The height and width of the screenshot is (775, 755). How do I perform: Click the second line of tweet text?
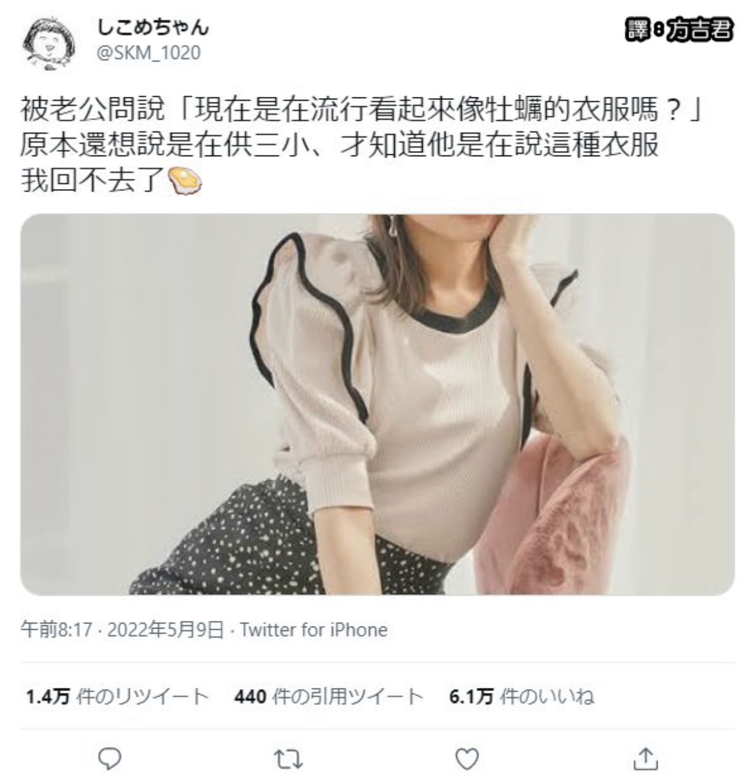pos(339,146)
